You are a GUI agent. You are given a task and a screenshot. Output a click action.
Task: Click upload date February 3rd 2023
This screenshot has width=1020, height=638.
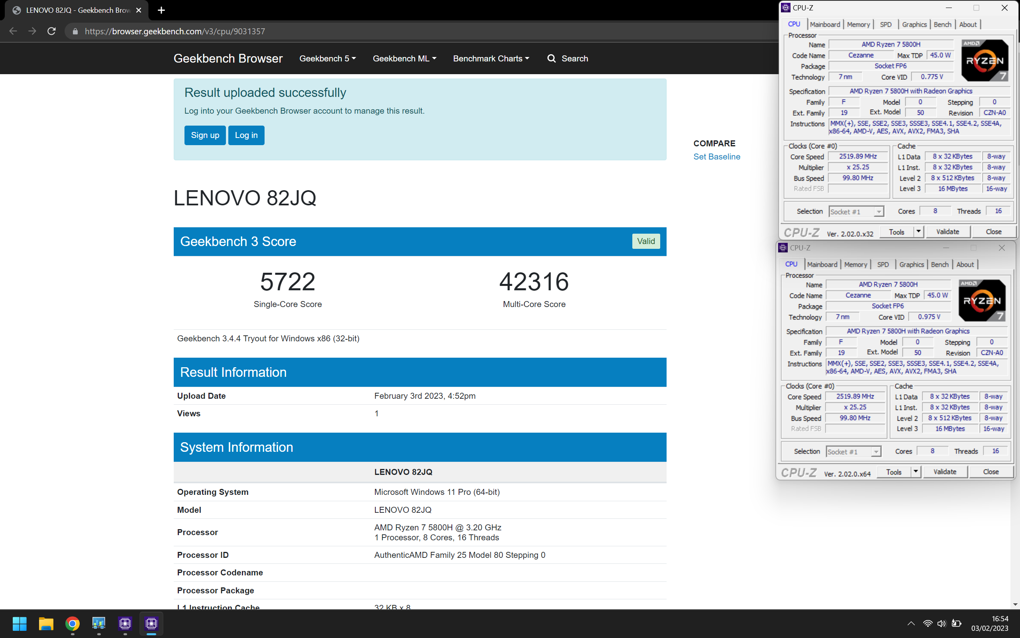(x=425, y=396)
